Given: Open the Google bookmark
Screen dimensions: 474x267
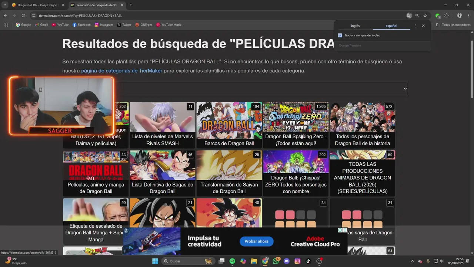Looking at the screenshot, I should coord(23,25).
